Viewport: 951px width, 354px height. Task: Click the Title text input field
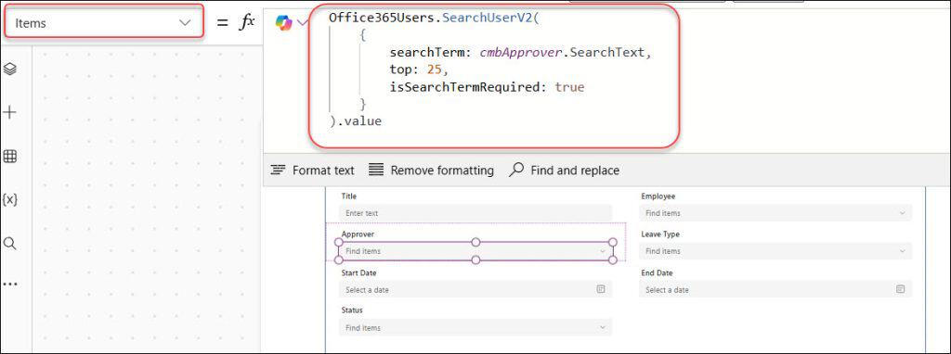tap(475, 213)
